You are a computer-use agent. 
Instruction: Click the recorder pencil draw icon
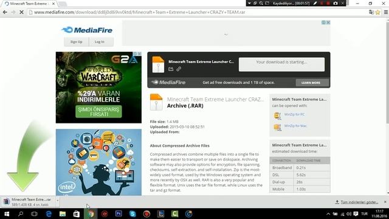pos(315,3)
